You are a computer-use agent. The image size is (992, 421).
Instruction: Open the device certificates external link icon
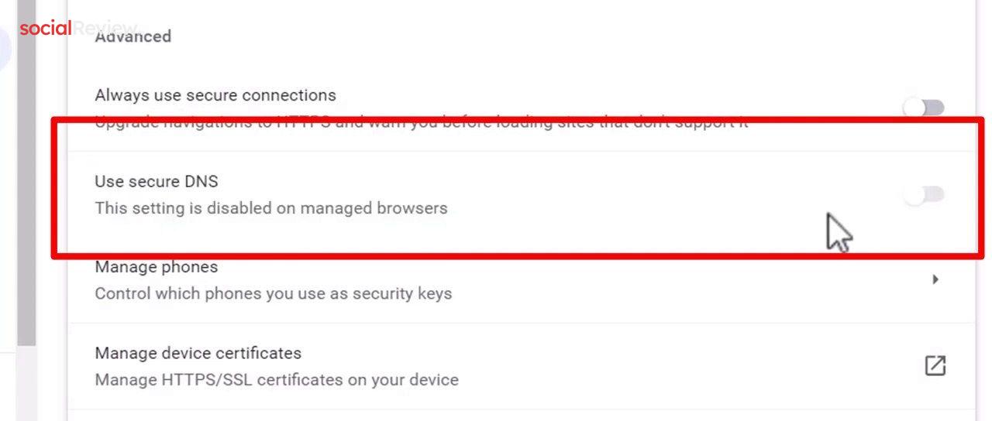[x=935, y=365]
